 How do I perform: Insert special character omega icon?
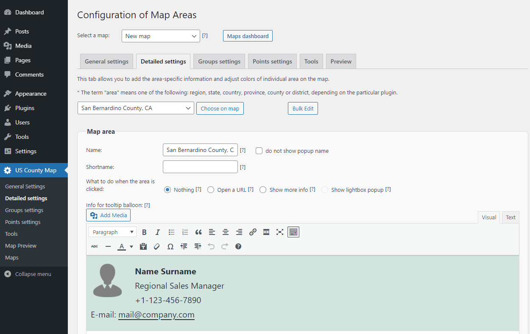click(x=170, y=246)
